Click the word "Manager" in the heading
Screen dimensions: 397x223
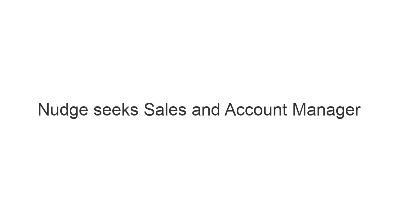tap(326, 110)
